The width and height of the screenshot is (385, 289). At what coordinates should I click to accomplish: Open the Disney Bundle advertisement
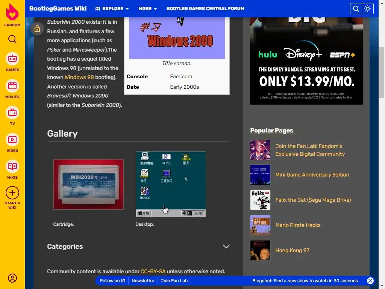[306, 61]
